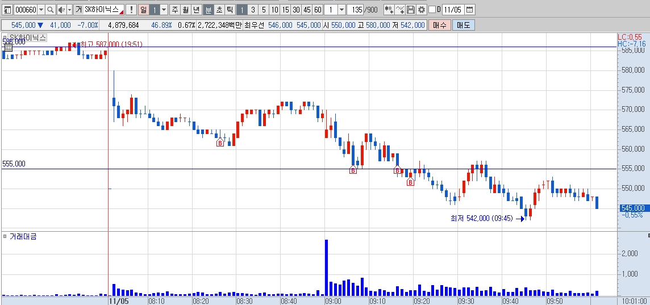Screen dimensions: 650x305
Task: Click the add line indicator icon
Action: pos(399,10)
